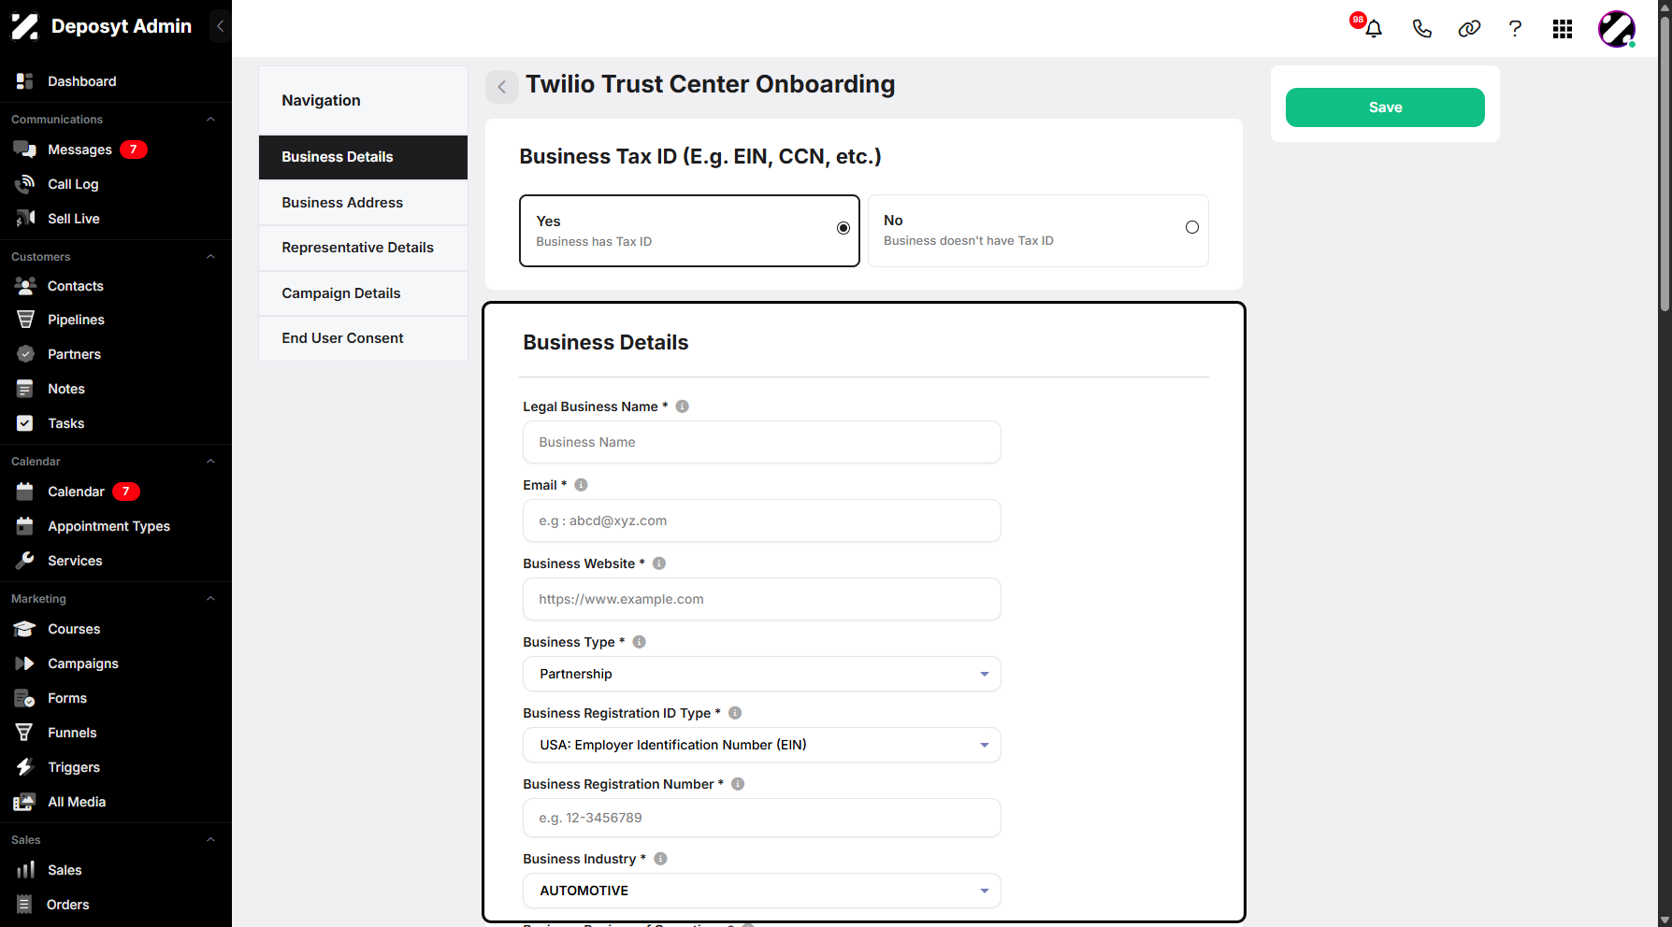Select End User Consent navigation item
This screenshot has height=927, width=1672.
(x=363, y=338)
